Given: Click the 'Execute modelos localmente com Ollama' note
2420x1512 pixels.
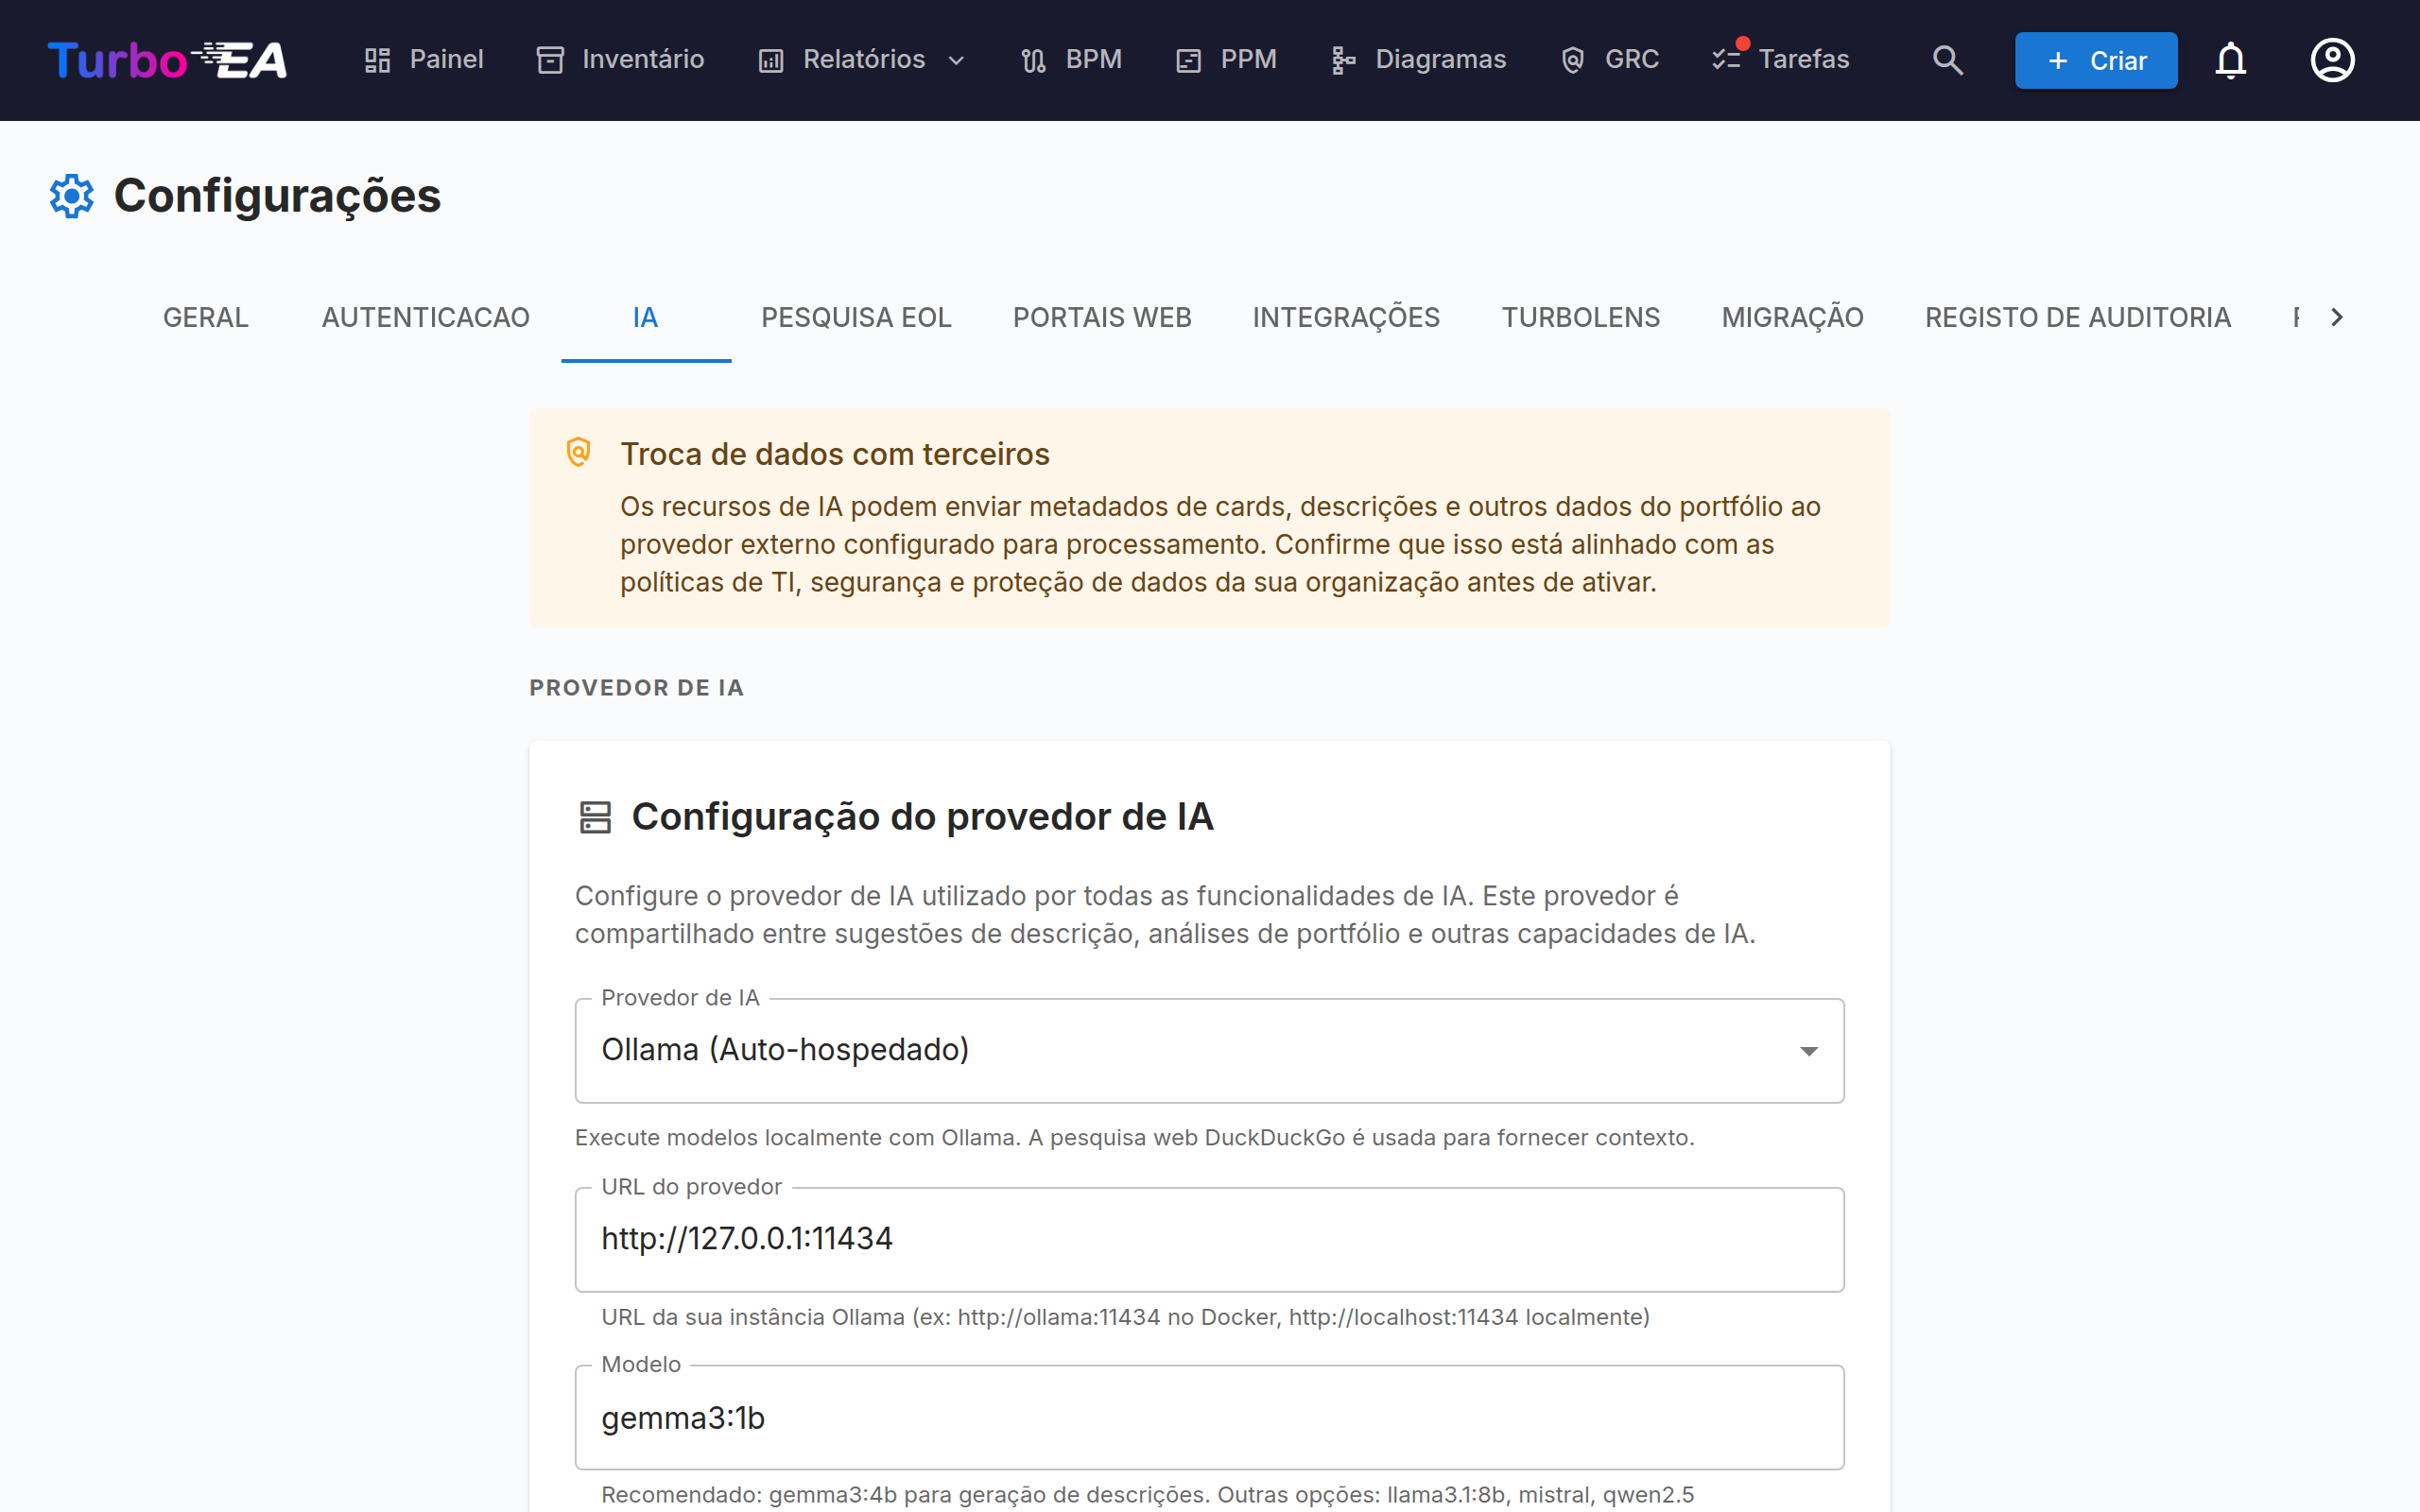Looking at the screenshot, I should pos(1134,1137).
